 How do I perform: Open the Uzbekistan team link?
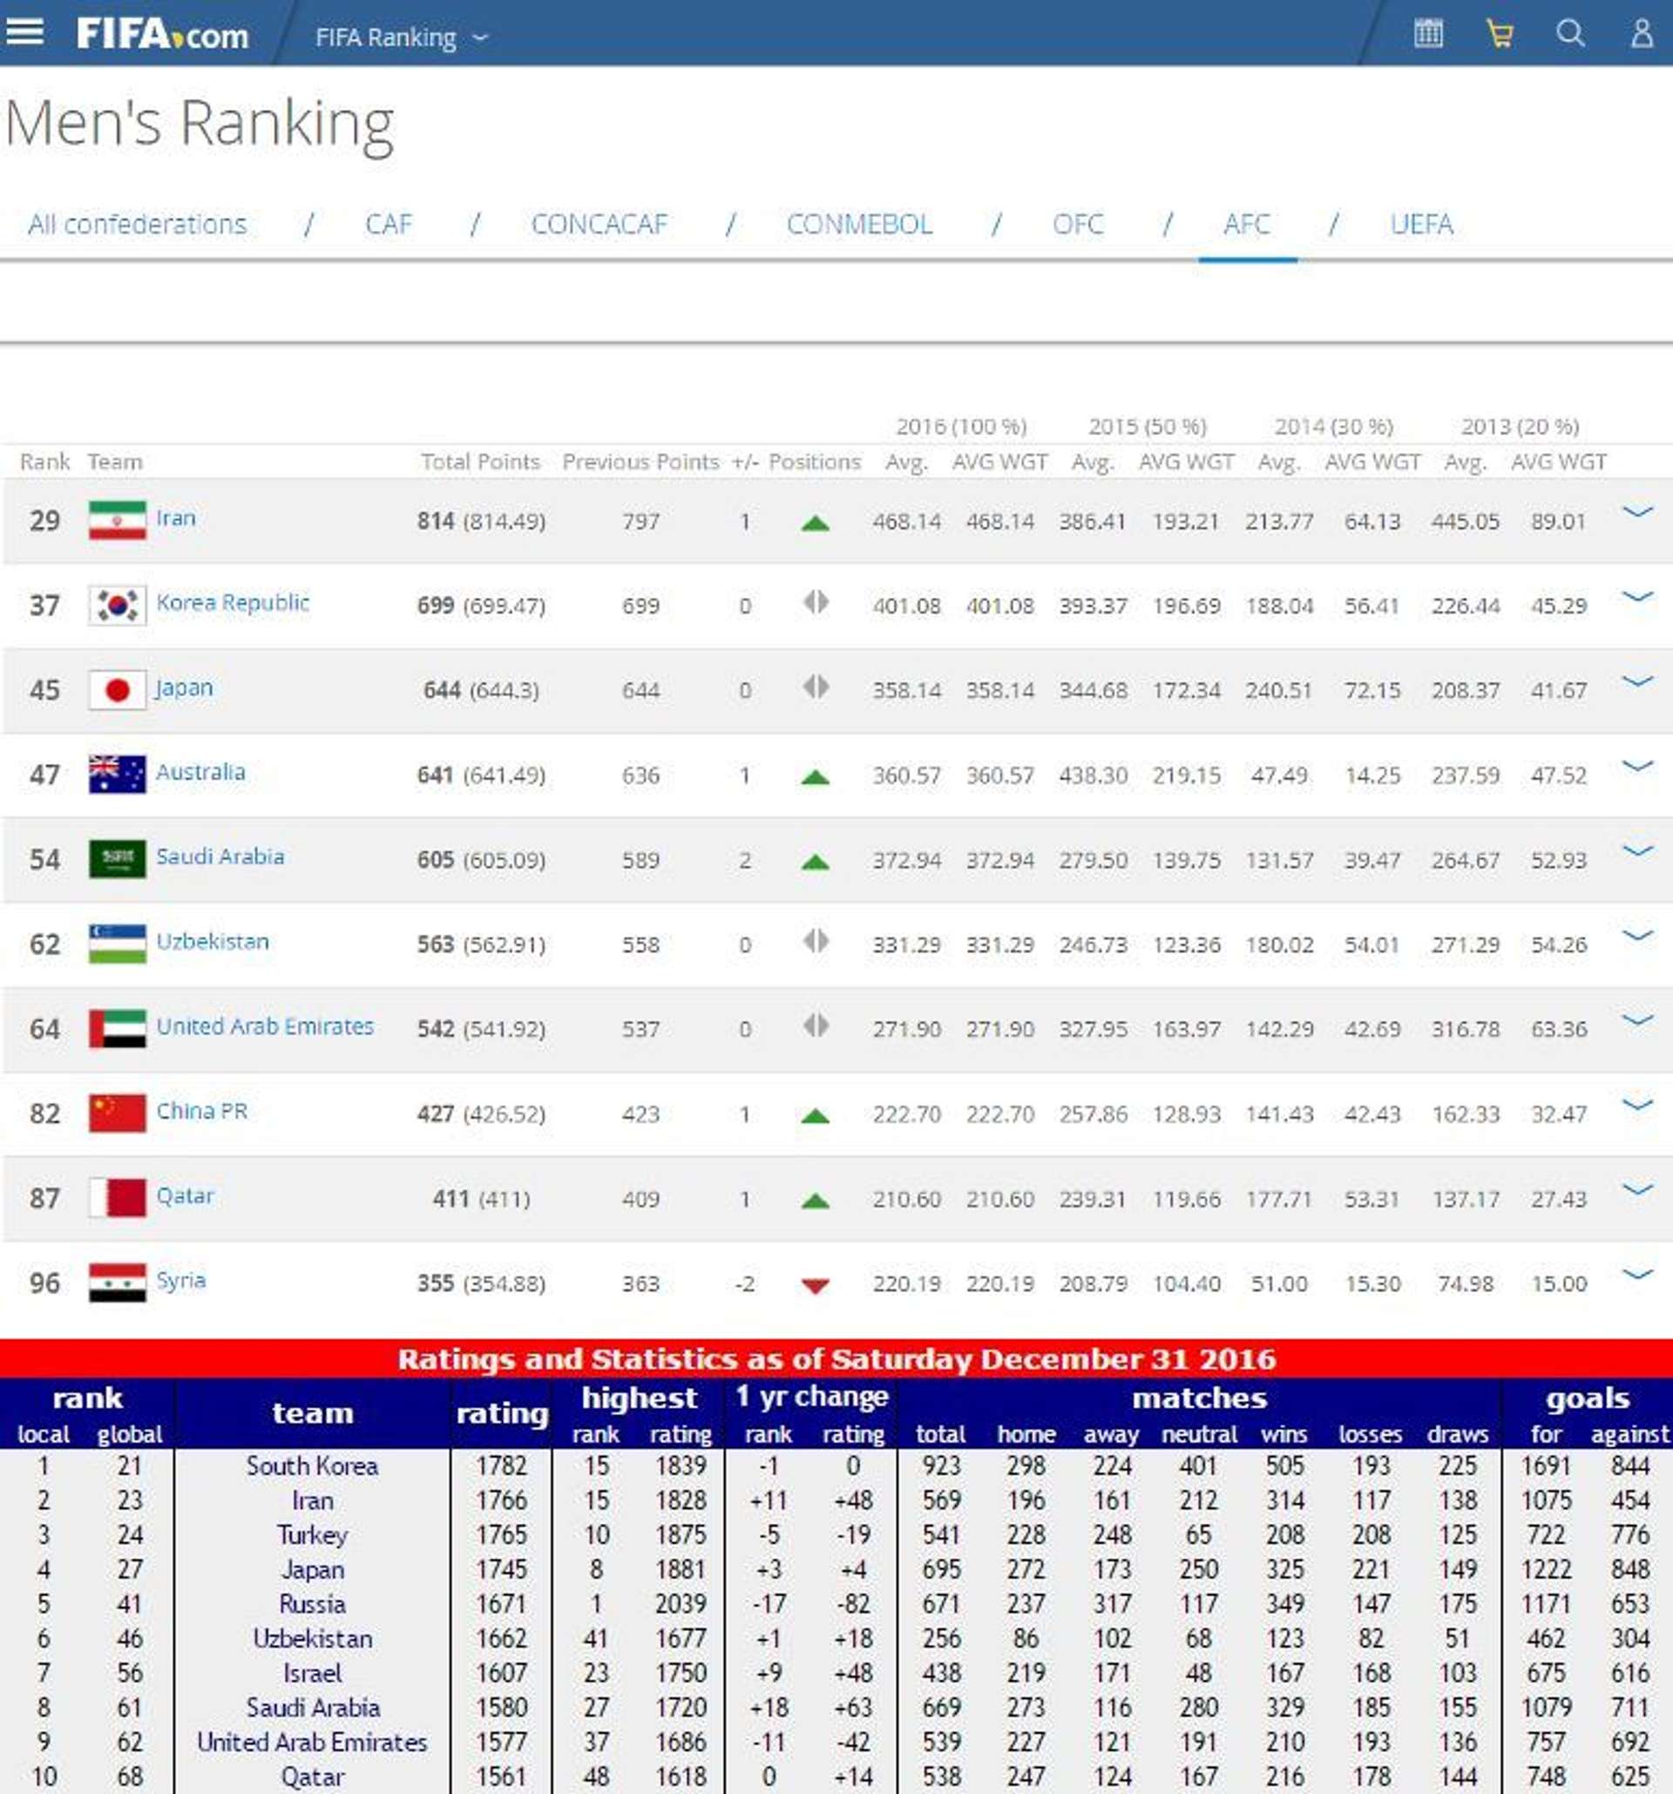point(213,941)
